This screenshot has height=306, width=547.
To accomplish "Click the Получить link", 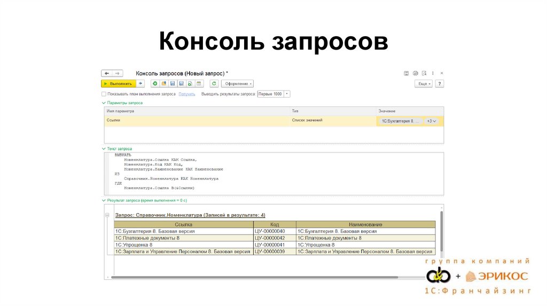I will click(187, 94).
